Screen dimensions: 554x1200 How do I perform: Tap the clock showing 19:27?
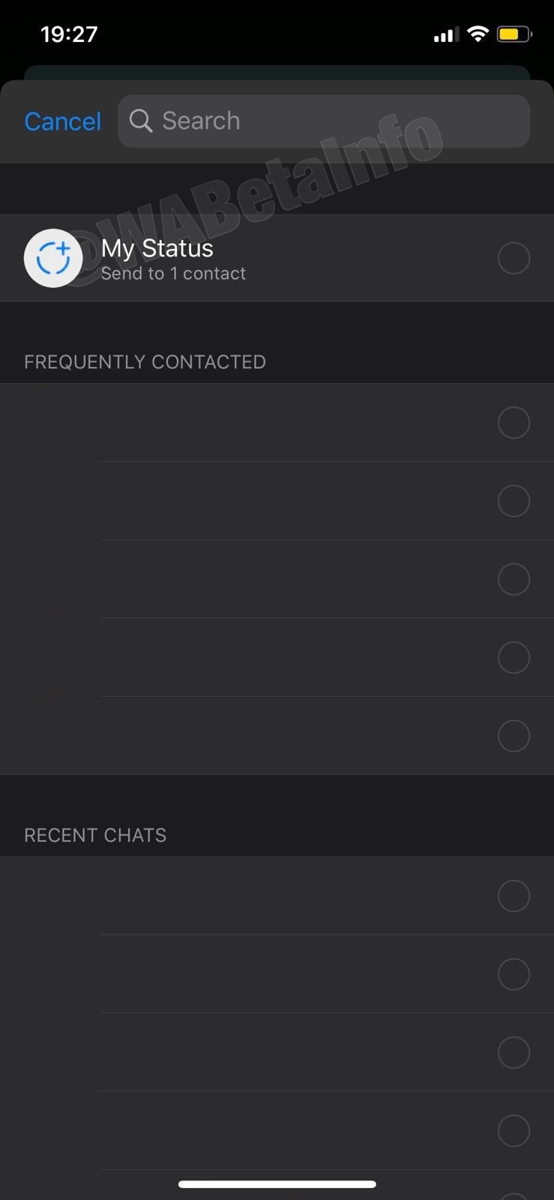tap(69, 33)
